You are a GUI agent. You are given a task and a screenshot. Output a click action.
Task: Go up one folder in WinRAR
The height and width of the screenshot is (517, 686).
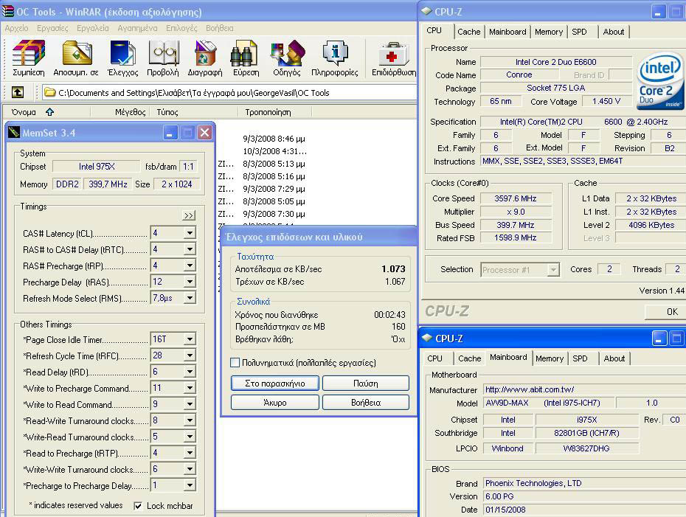pos(18,92)
